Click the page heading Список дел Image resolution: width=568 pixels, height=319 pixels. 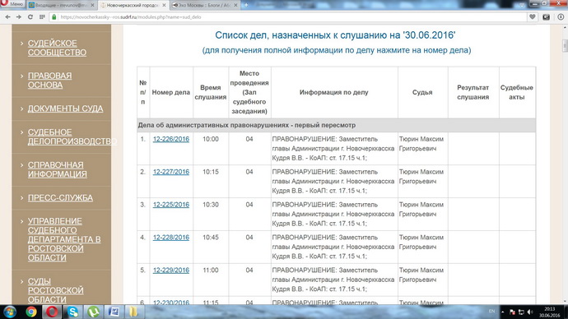[x=335, y=35]
